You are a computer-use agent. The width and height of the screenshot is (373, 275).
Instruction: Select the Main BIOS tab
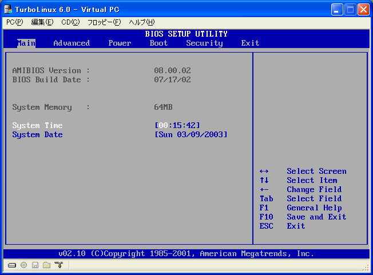(26, 43)
